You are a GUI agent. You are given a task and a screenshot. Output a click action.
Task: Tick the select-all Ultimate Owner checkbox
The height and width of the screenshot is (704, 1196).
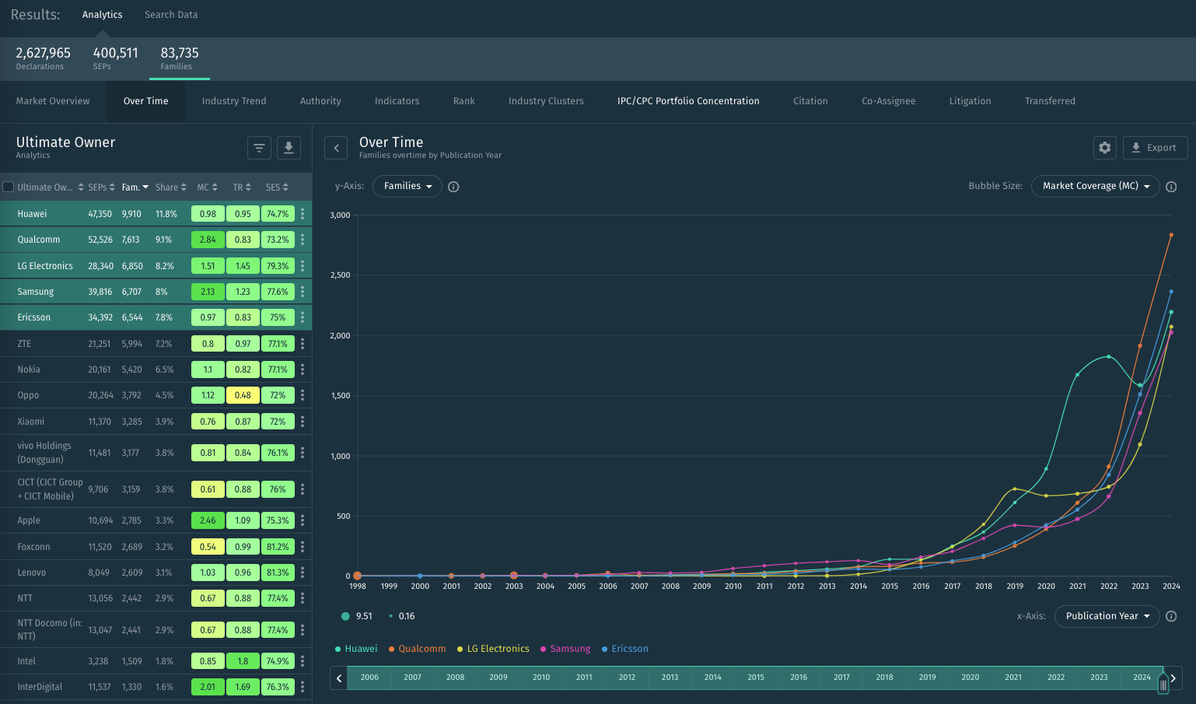[9, 187]
